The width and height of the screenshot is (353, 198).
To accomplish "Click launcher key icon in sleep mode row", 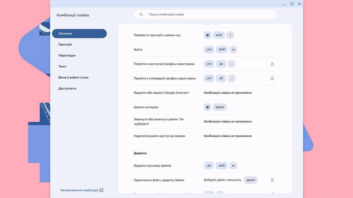I will click(x=207, y=35).
